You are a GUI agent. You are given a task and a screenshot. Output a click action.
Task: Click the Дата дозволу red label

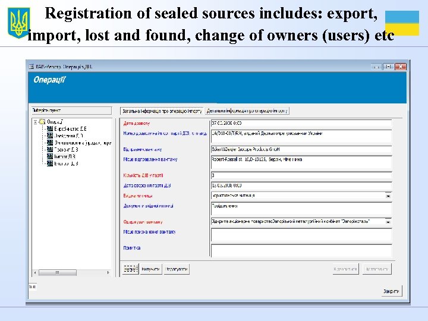137,124
